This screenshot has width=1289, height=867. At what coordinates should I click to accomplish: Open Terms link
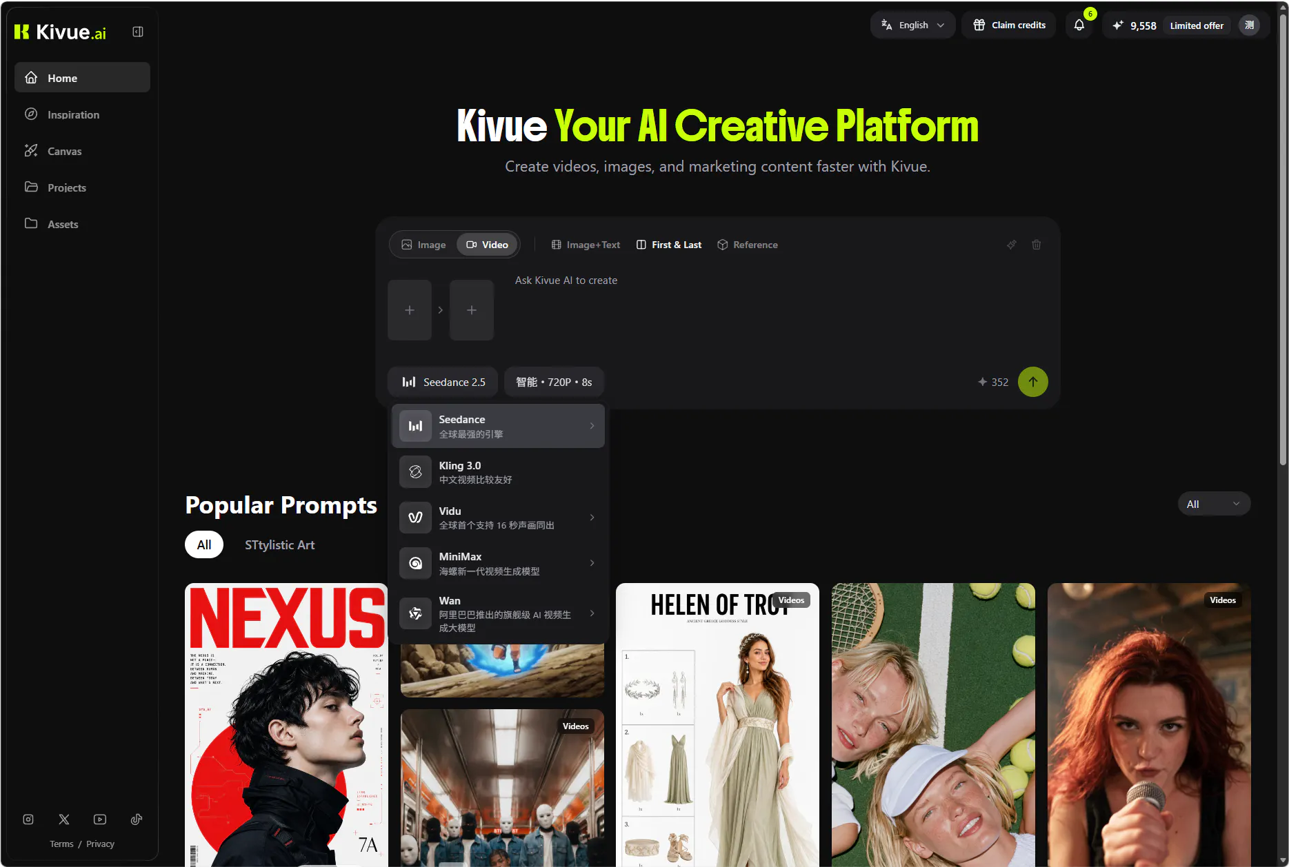tap(61, 844)
